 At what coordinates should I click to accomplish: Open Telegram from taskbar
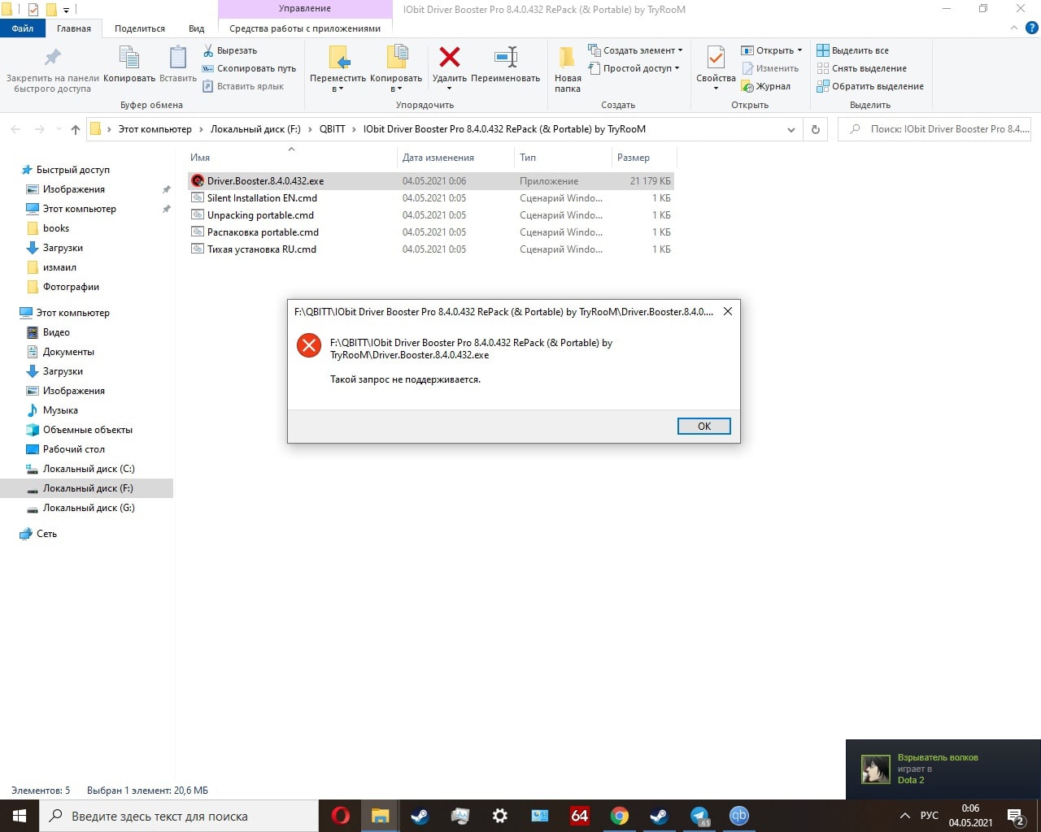point(699,816)
